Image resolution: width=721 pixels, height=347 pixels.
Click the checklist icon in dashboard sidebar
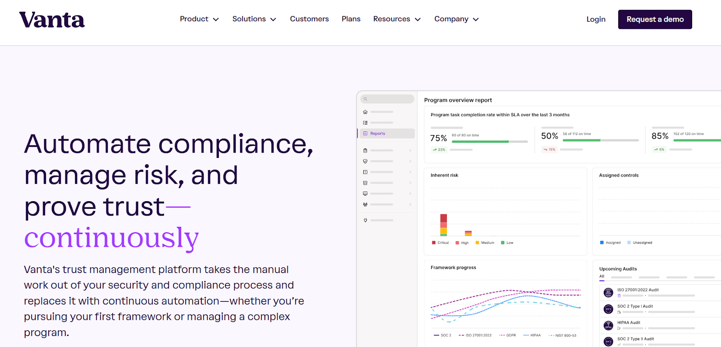[365, 122]
